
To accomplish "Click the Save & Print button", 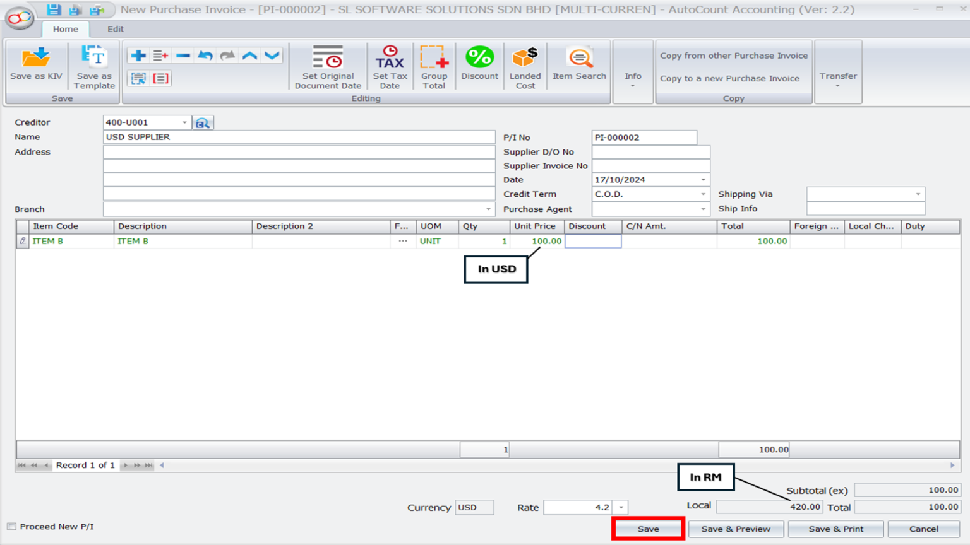I will (x=835, y=529).
